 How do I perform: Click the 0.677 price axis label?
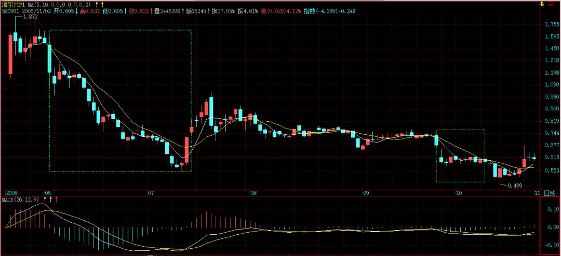pyautogui.click(x=553, y=145)
